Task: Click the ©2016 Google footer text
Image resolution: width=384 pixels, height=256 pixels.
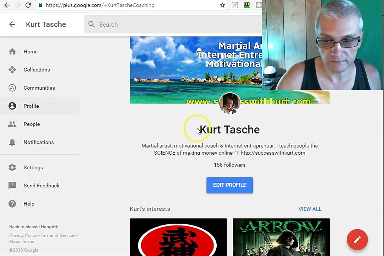Action: pyautogui.click(x=24, y=250)
